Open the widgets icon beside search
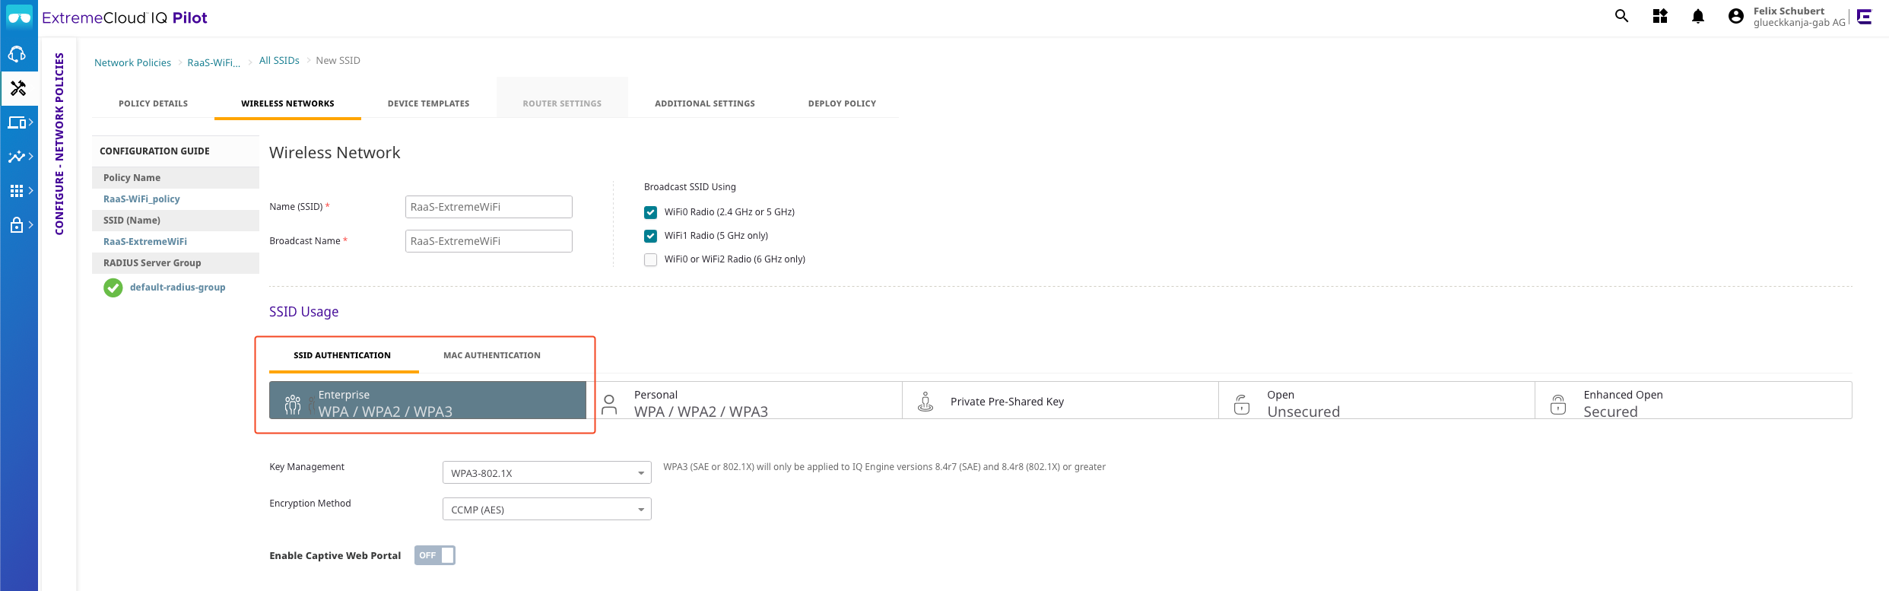 [1660, 16]
